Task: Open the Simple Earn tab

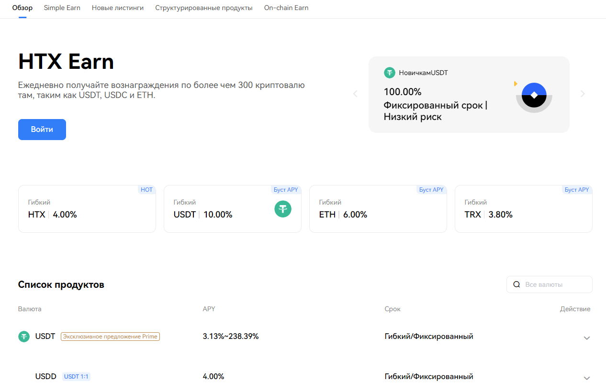Action: tap(62, 8)
